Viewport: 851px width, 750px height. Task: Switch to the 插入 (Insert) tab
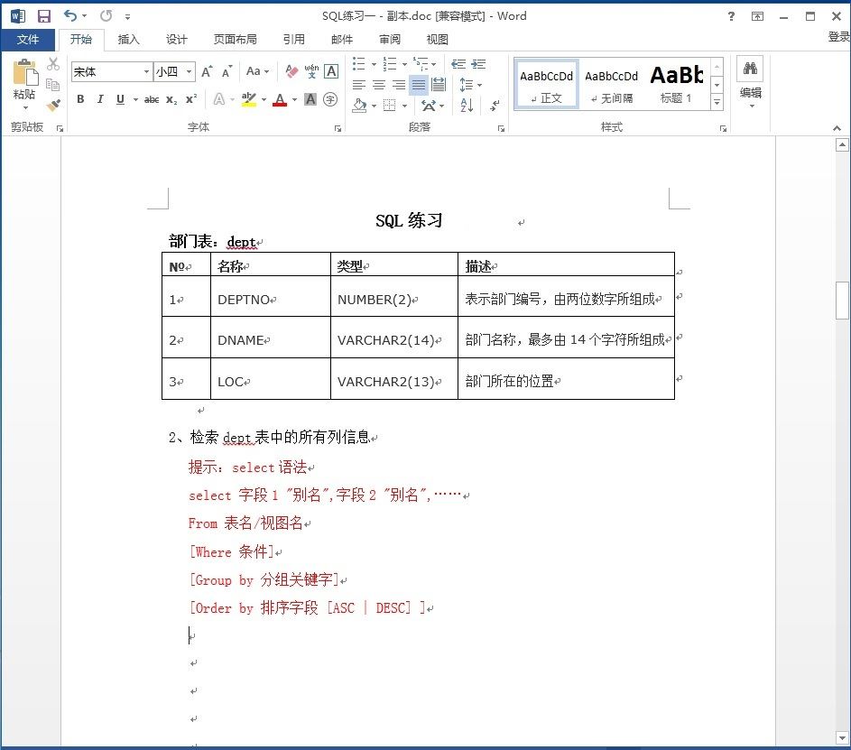pos(129,40)
